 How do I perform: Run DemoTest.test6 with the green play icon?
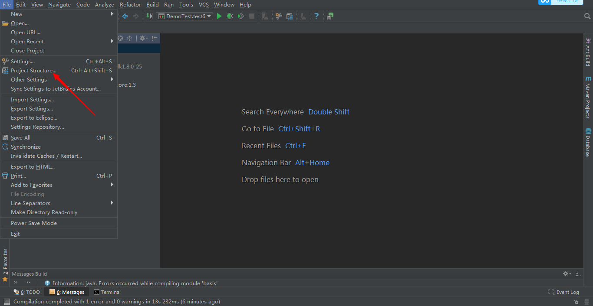(x=219, y=16)
